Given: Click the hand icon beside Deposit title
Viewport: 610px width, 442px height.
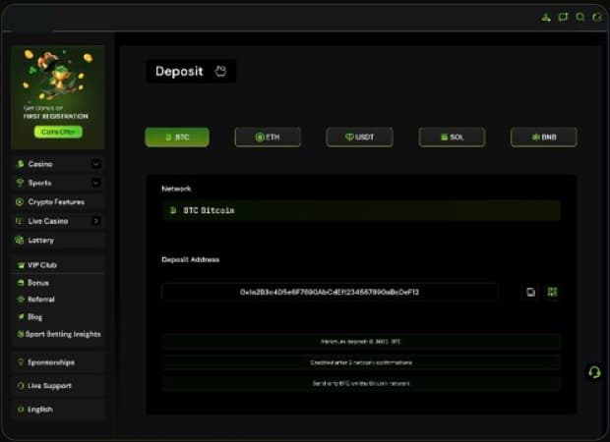Looking at the screenshot, I should point(220,71).
